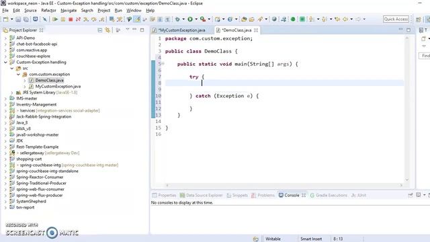This screenshot has width=430, height=242.
Task: Select the spring-web-flux-producer project
Action: pyautogui.click(x=39, y=196)
